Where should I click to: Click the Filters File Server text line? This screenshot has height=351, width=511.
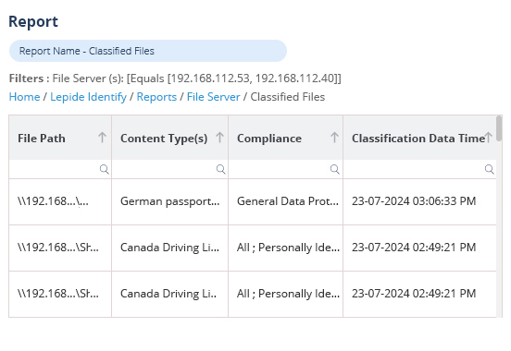175,79
